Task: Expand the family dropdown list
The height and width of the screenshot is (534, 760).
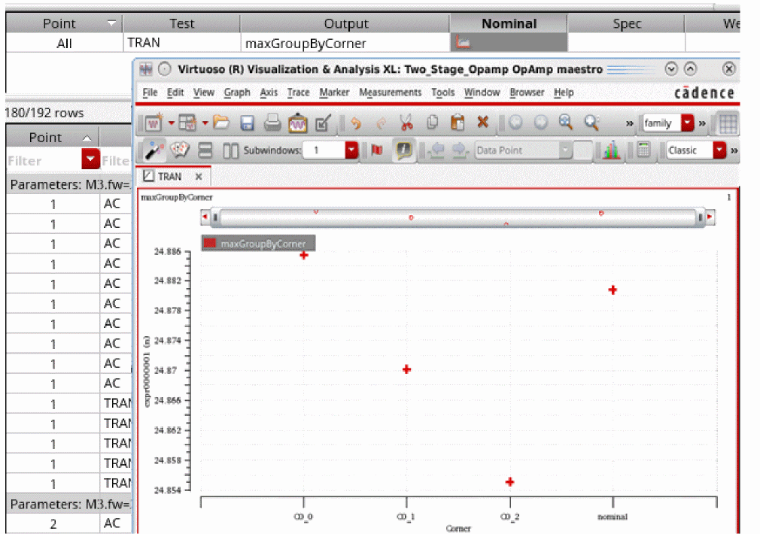Action: coord(687,123)
